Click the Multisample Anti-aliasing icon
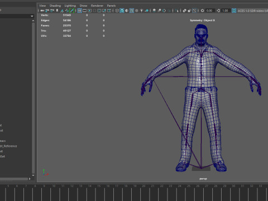 [x=164, y=11]
